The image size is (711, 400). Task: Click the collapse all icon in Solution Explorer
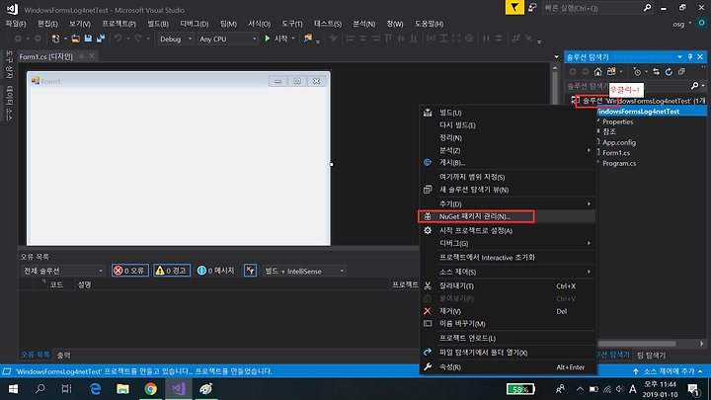[681, 72]
